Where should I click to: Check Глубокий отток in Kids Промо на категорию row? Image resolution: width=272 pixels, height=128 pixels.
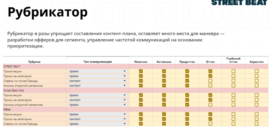(x=233, y=100)
